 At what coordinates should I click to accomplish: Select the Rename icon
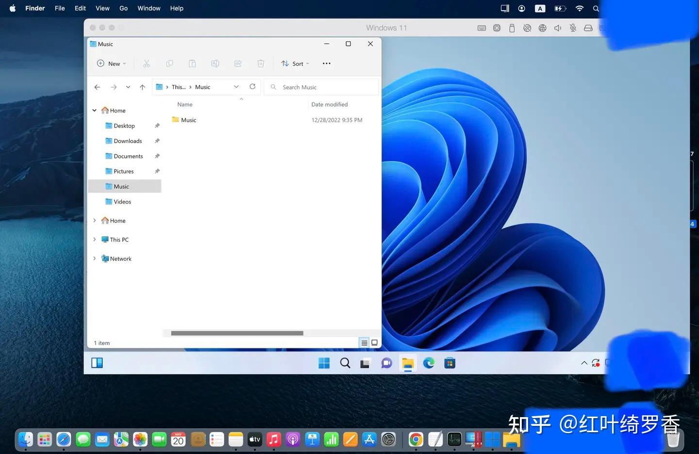click(x=215, y=63)
